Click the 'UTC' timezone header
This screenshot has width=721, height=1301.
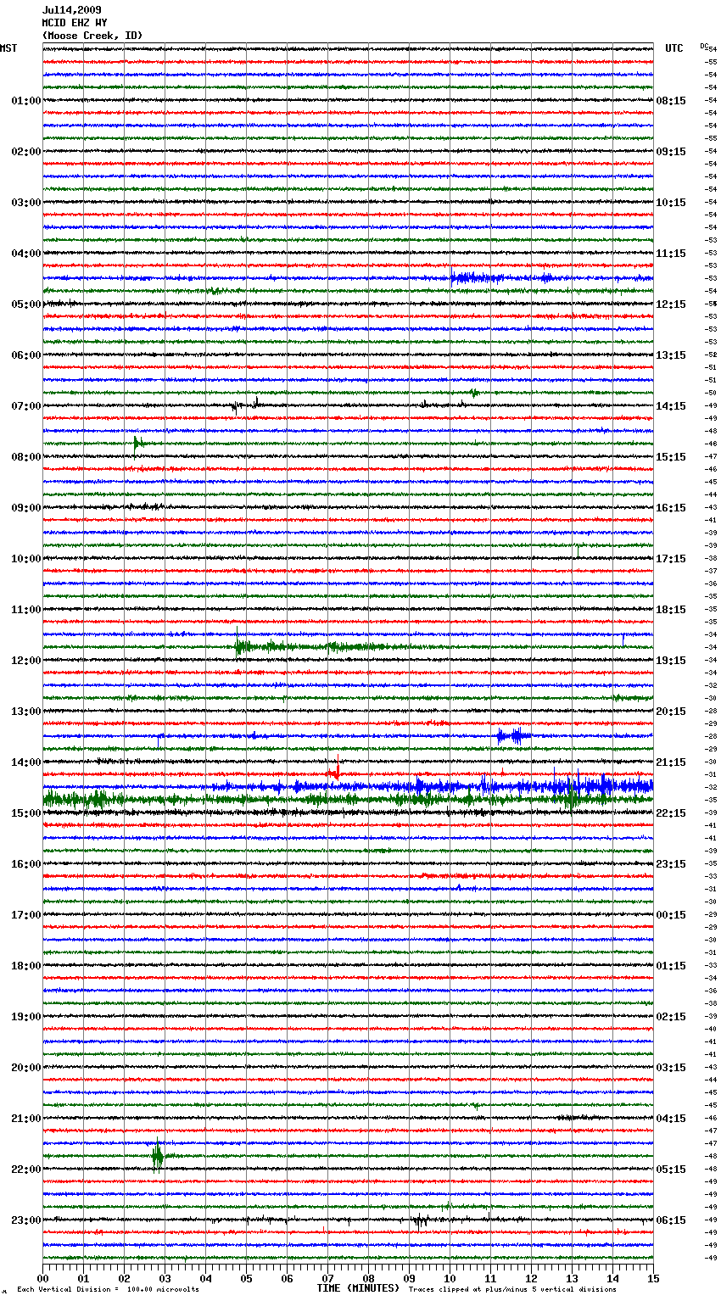[673, 48]
